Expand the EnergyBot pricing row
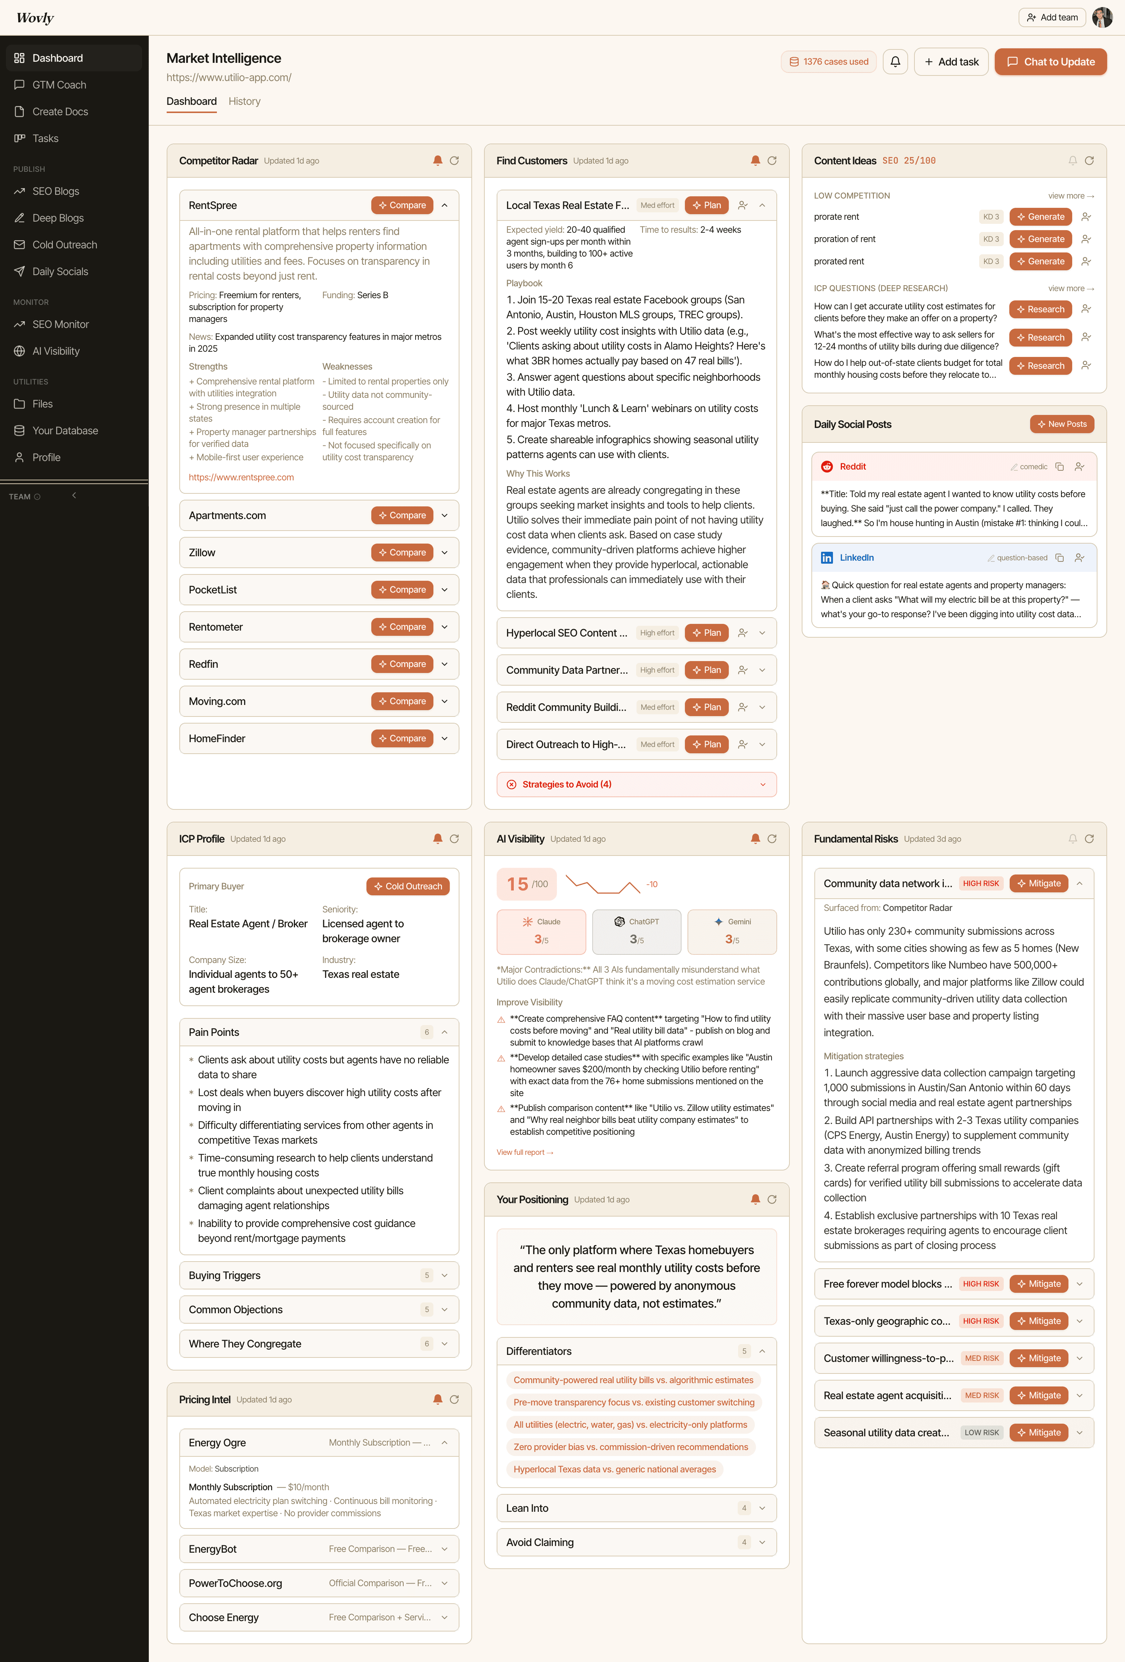 pyautogui.click(x=318, y=1549)
